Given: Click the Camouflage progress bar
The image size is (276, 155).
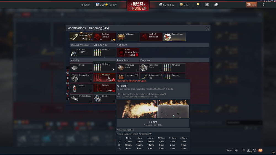Looking at the screenshot, I should [179, 41].
